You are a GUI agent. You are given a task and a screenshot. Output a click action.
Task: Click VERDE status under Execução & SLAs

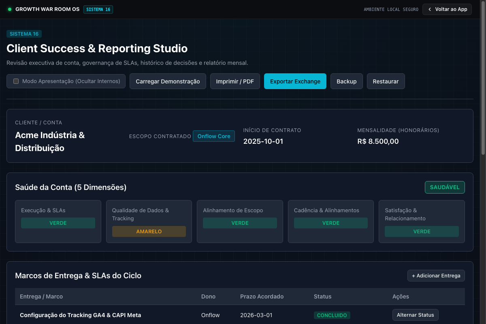pyautogui.click(x=58, y=223)
